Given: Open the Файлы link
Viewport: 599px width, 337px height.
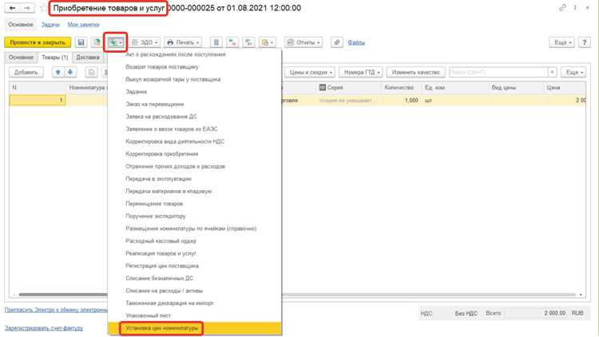Looking at the screenshot, I should point(356,42).
